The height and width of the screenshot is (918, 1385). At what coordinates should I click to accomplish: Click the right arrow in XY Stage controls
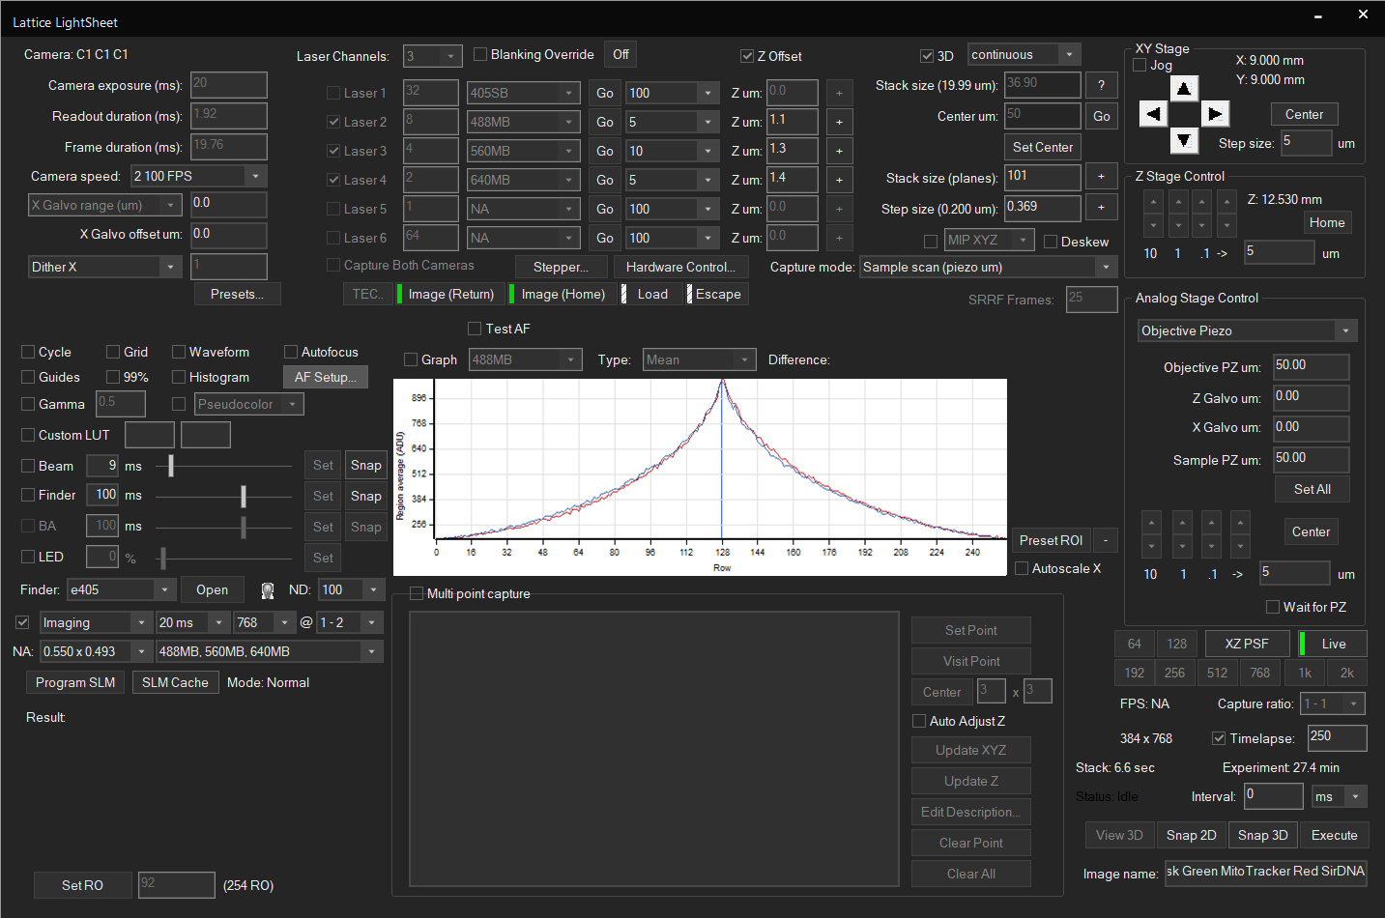coord(1215,113)
